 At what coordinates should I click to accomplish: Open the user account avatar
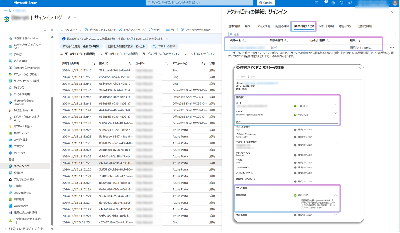(395, 3)
